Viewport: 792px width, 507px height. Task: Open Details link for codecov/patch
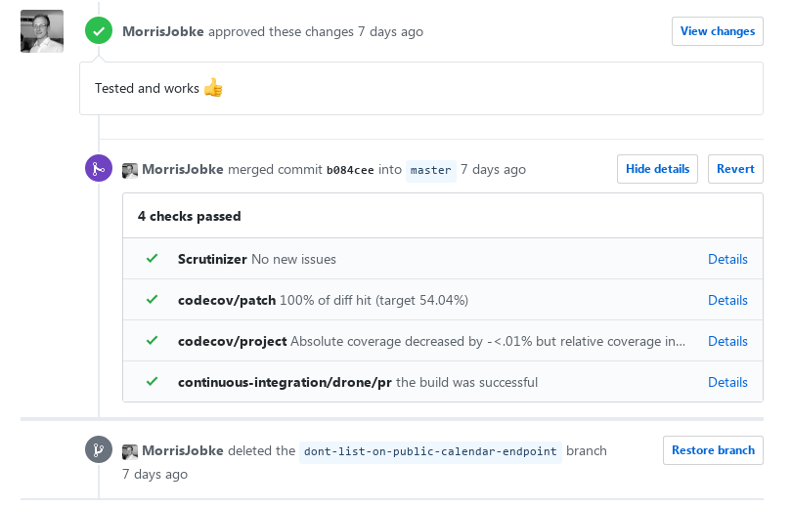coord(727,300)
